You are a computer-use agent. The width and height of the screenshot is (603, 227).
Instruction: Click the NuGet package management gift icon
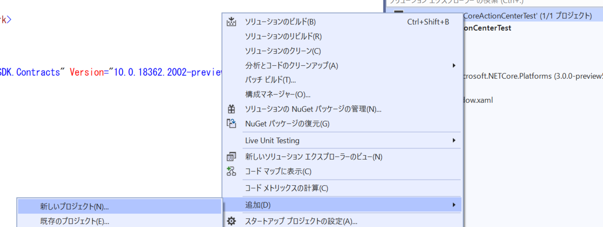[231, 108]
